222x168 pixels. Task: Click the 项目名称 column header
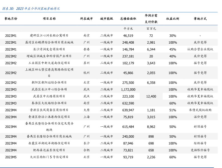click(x=49, y=19)
